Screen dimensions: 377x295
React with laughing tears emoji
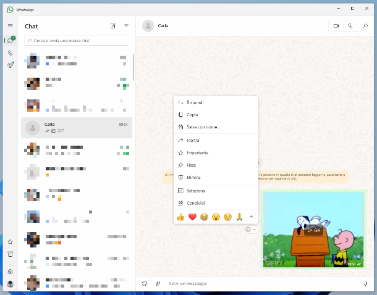(204, 217)
